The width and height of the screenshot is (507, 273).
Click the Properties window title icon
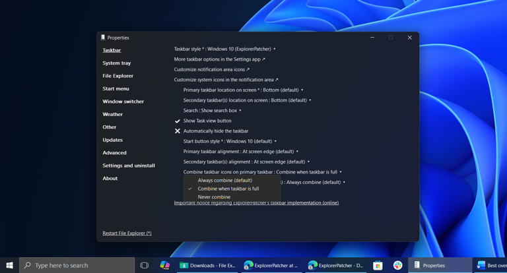coord(103,38)
